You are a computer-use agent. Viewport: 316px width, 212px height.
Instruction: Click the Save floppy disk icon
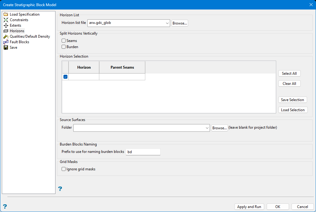click(x=6, y=47)
